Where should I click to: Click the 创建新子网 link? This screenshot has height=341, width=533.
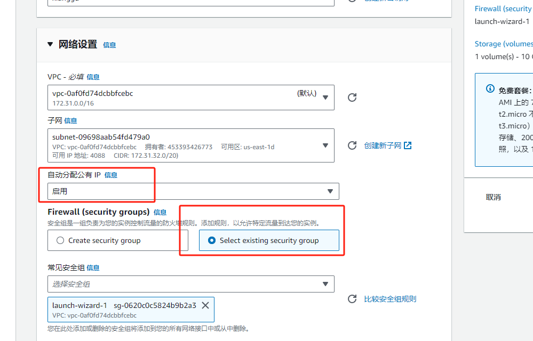[x=383, y=145]
